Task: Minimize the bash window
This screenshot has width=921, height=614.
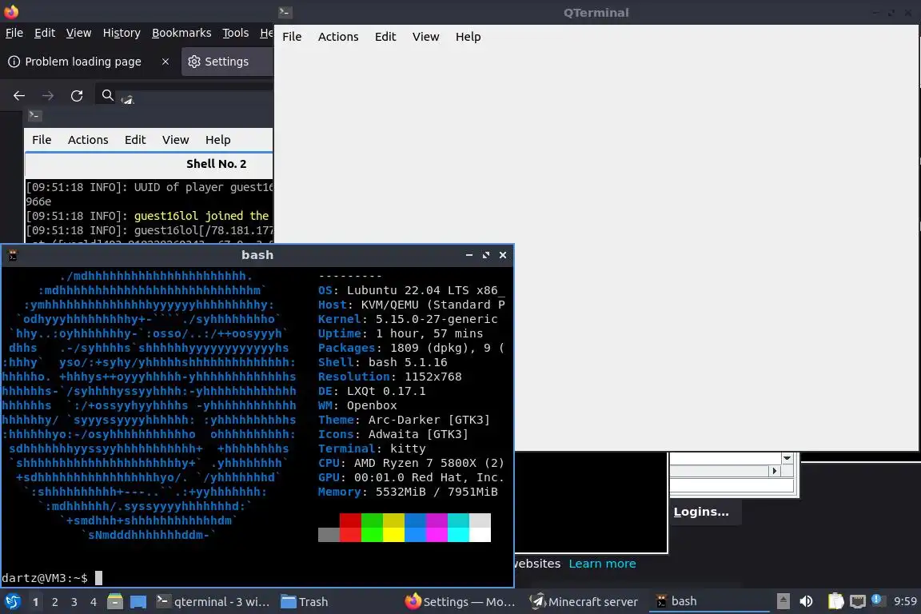Action: [x=468, y=255]
